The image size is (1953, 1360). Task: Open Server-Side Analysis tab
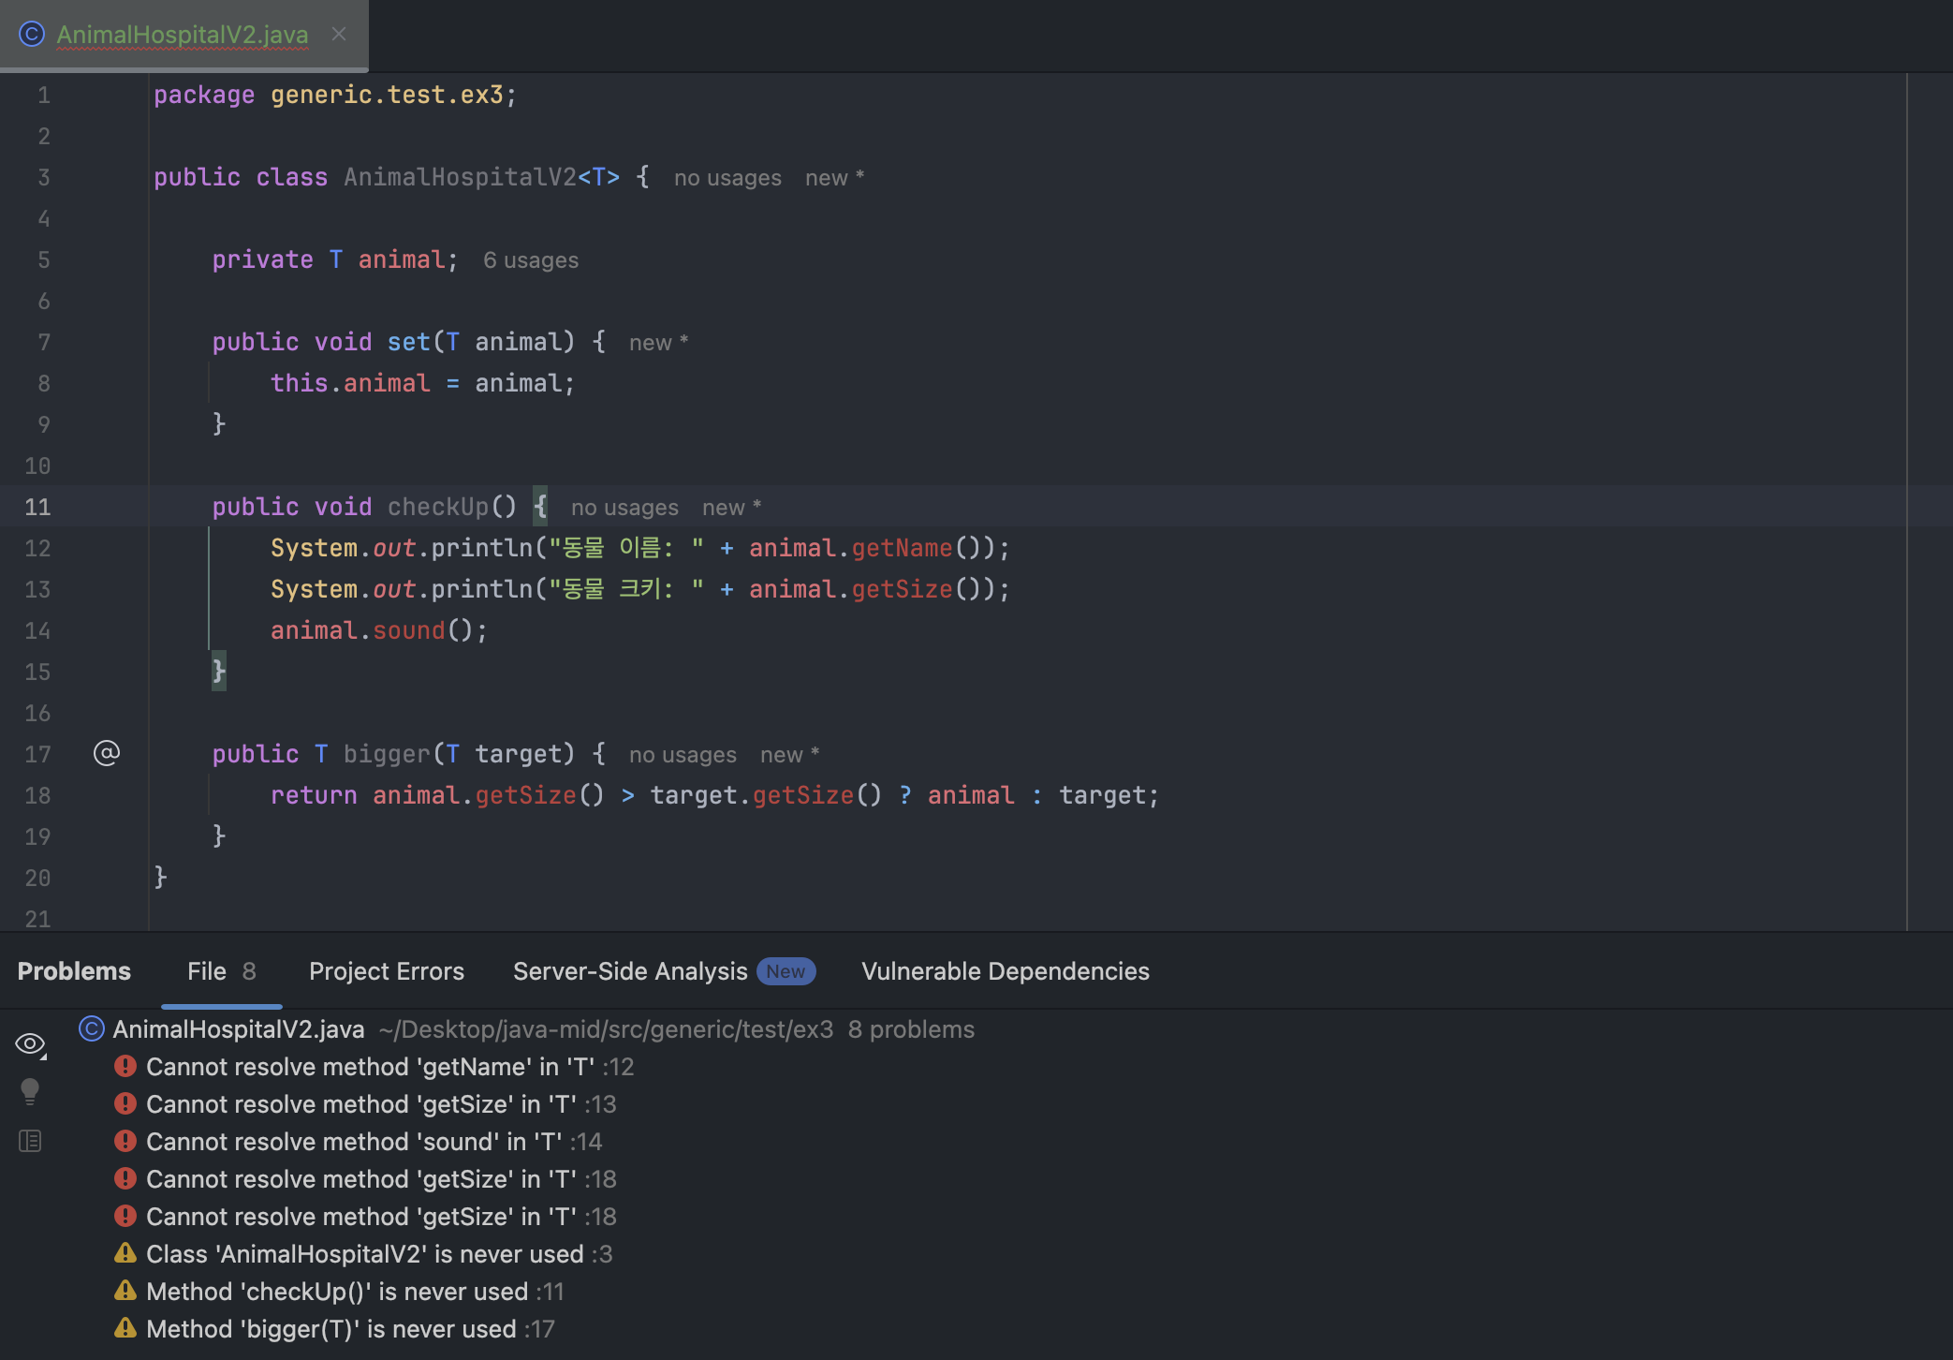630,971
